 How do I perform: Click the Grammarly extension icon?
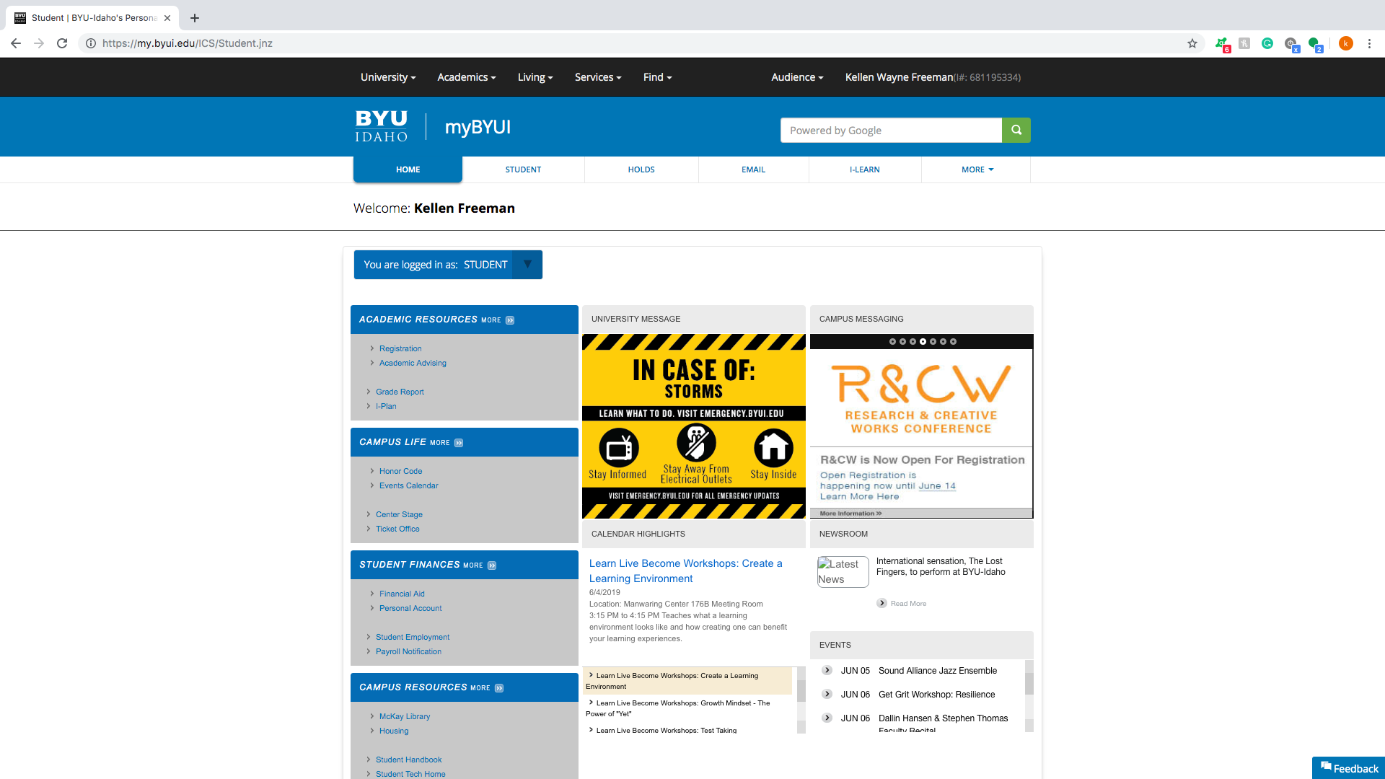1267,43
